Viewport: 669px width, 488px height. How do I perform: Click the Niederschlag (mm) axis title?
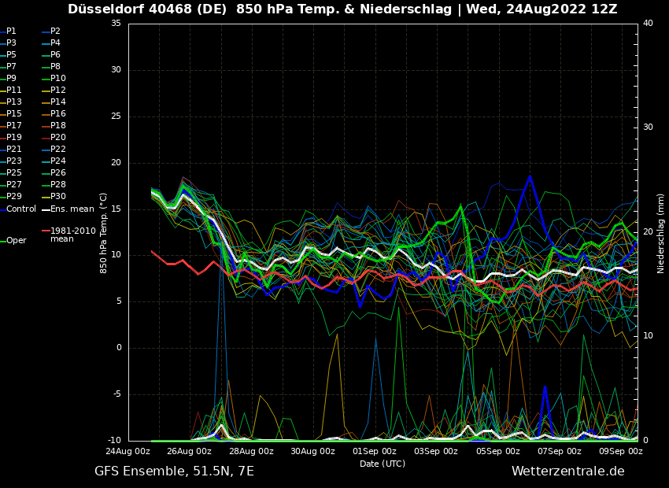(661, 232)
